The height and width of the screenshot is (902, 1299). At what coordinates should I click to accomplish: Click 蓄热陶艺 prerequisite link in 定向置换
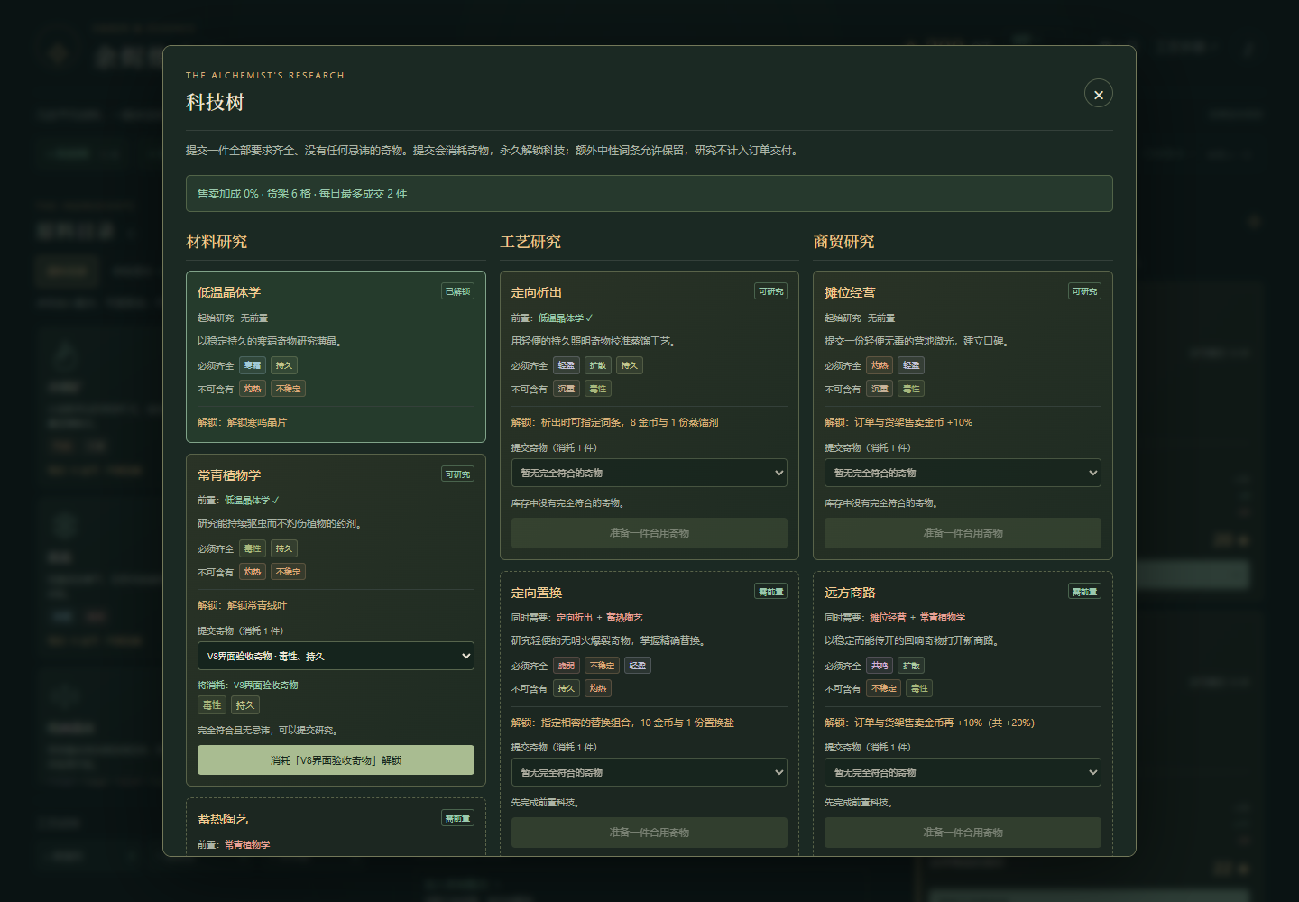pos(624,618)
